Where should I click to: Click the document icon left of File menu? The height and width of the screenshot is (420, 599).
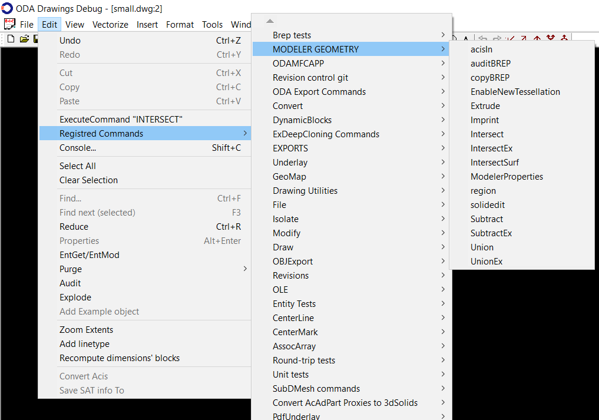tap(9, 24)
